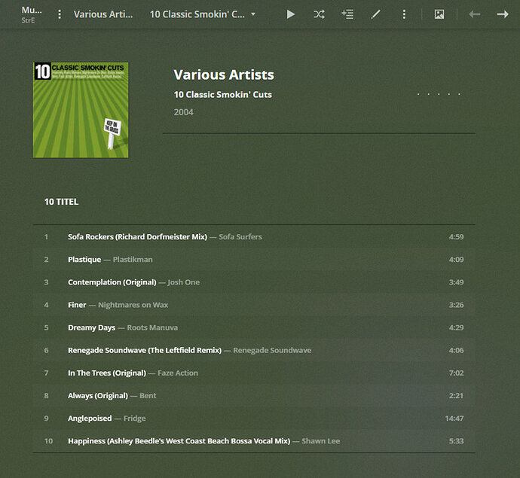The width and height of the screenshot is (520, 478).
Task: Open artist Faze Action
Action: (x=178, y=373)
